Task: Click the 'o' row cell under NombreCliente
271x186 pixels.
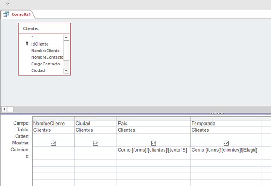Action: click(53, 157)
